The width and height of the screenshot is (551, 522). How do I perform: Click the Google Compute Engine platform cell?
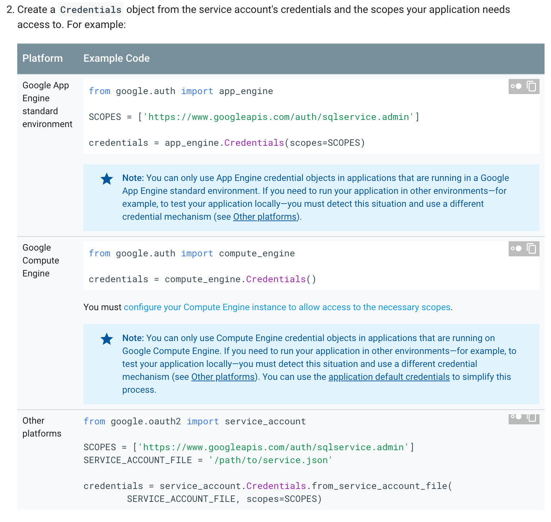tap(41, 261)
